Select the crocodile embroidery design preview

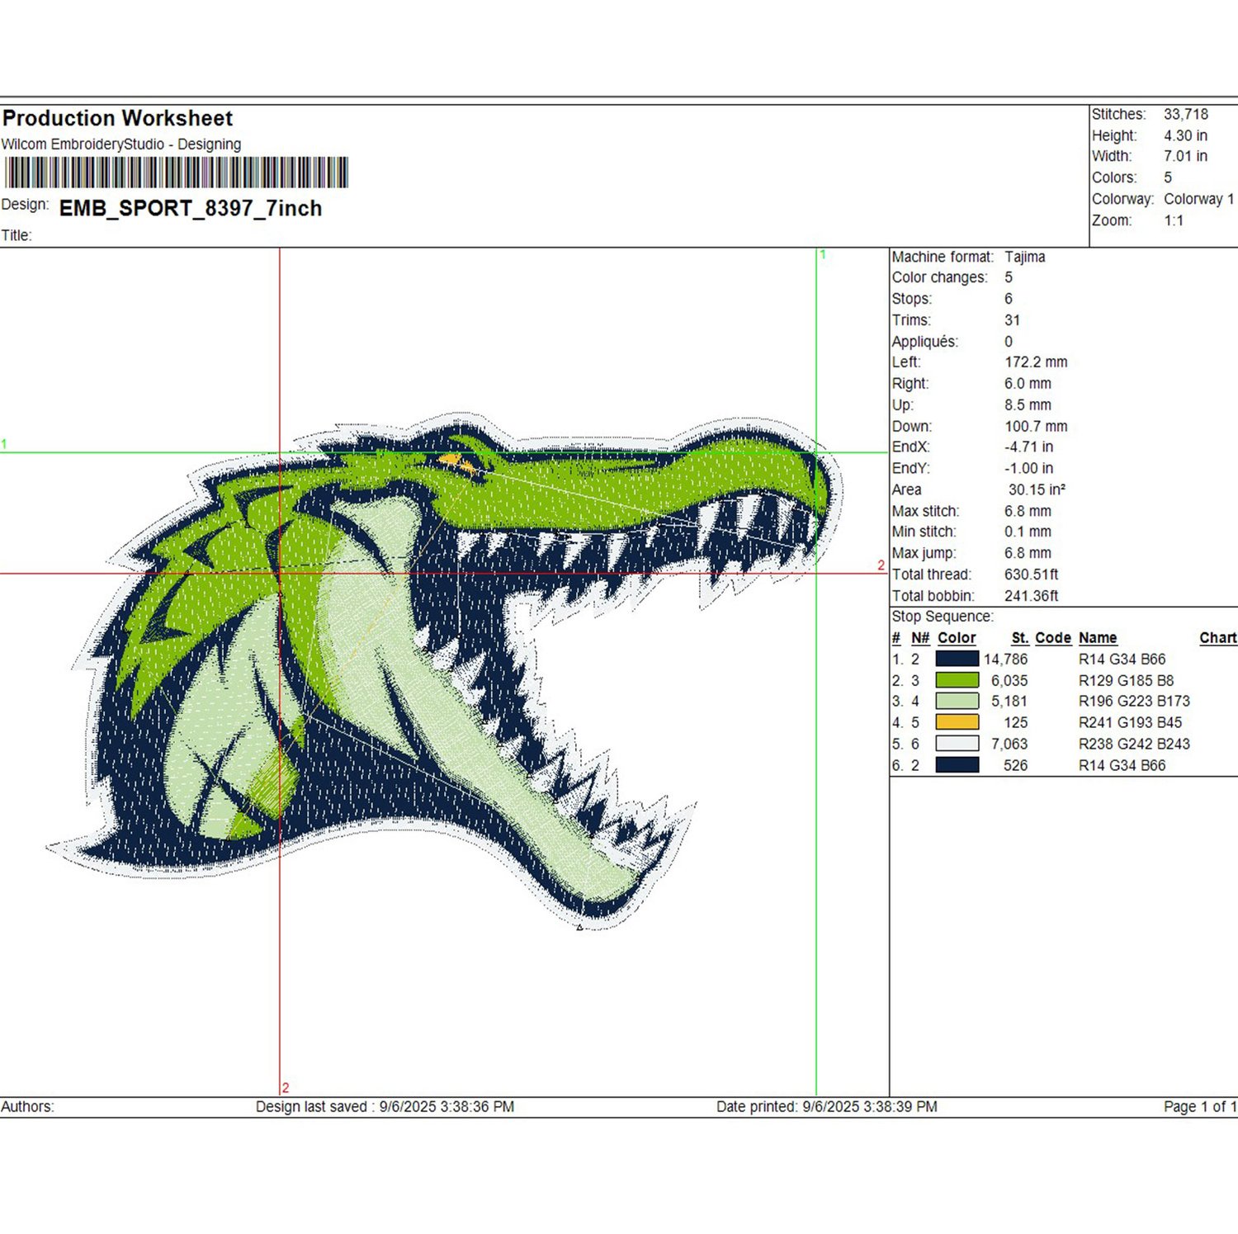tap(446, 670)
